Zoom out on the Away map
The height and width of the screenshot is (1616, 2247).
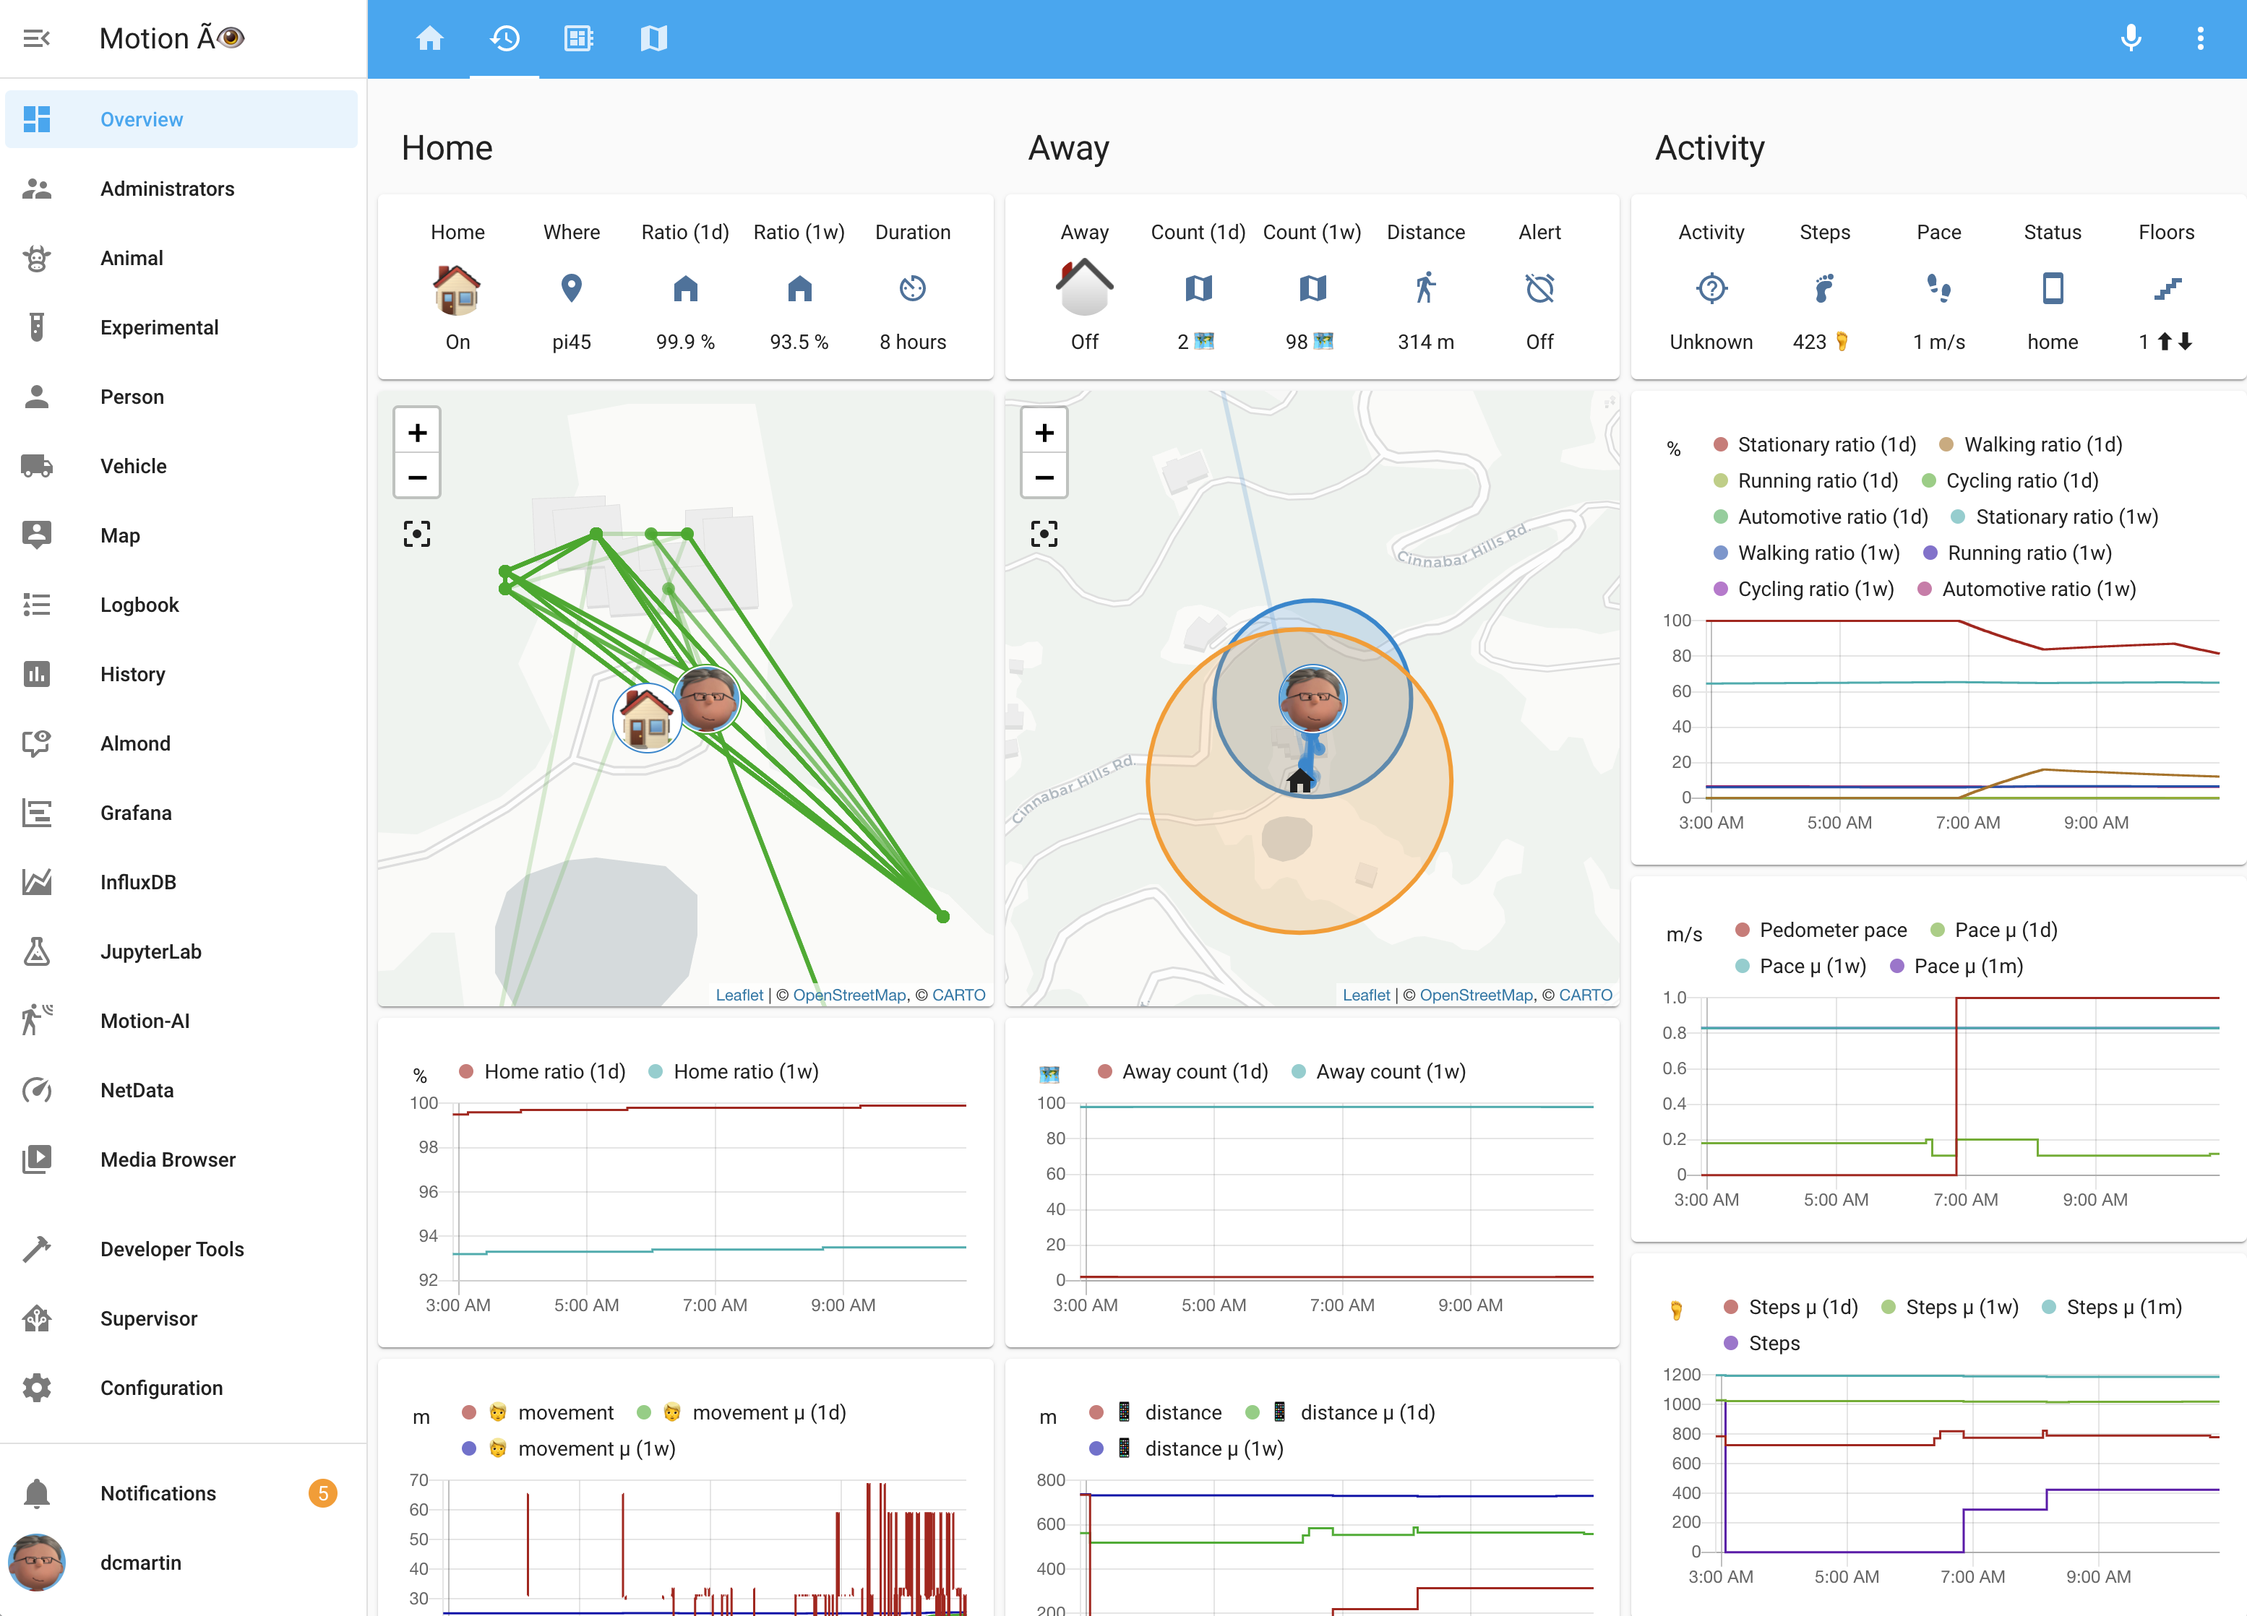(1043, 478)
